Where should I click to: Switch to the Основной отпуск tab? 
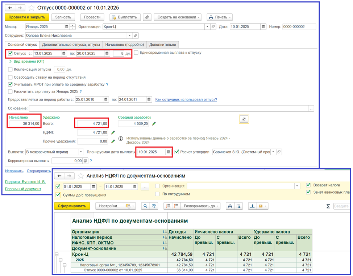pyautogui.click(x=22, y=45)
